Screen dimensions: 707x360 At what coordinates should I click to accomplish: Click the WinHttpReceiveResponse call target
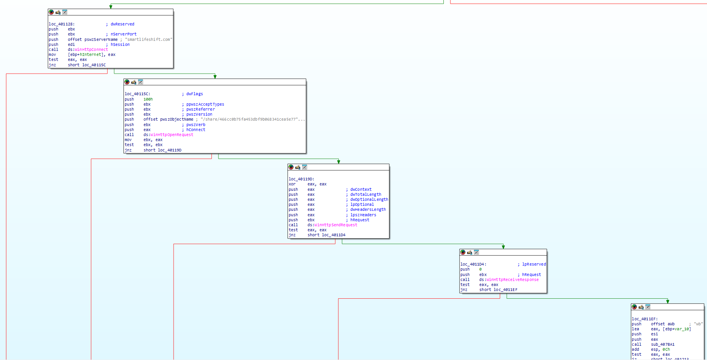512,280
